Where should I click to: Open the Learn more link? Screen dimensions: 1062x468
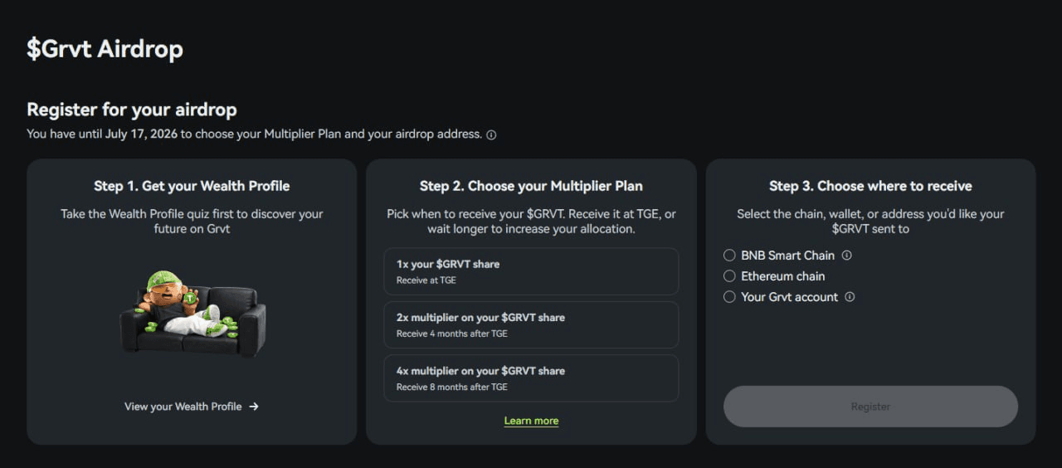(531, 421)
